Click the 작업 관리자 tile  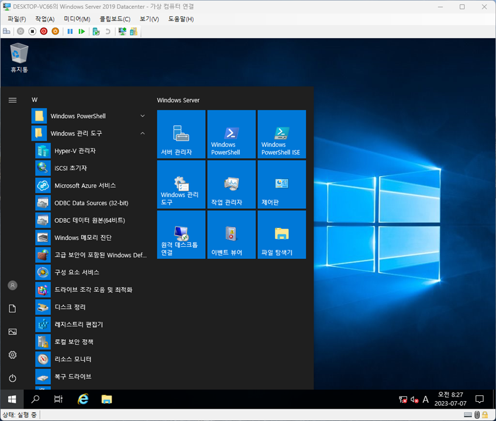232,184
